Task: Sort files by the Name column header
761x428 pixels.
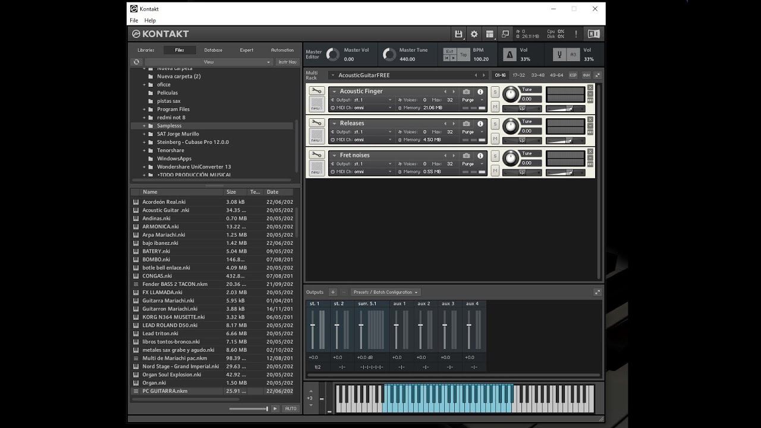Action: (182, 192)
